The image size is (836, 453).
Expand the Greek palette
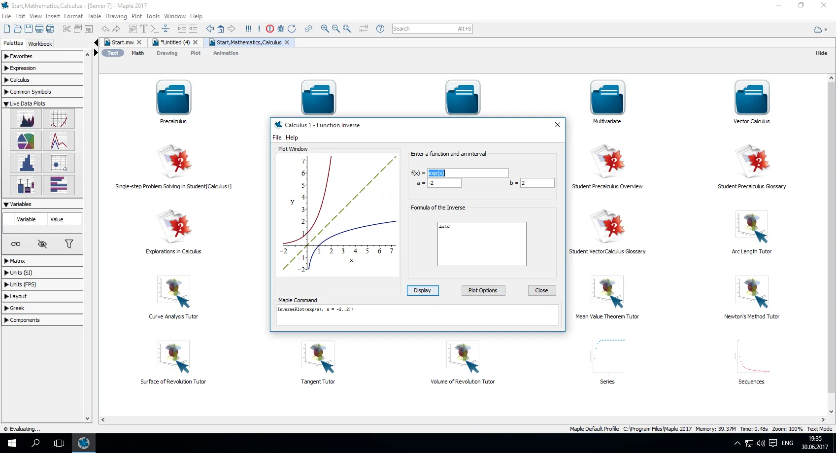coord(42,308)
